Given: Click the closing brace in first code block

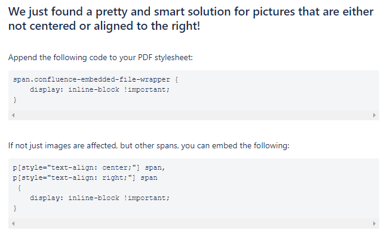Looking at the screenshot, I should 15,99.
